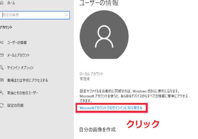Select the ユーザーの情報 sidebar label
This screenshot has width=198, height=139.
click(17, 42)
